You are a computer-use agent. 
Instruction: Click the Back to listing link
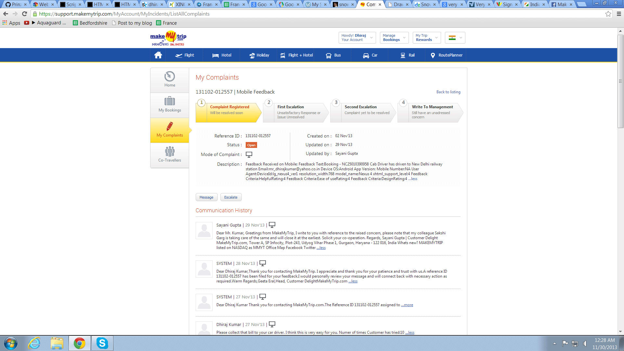(448, 92)
